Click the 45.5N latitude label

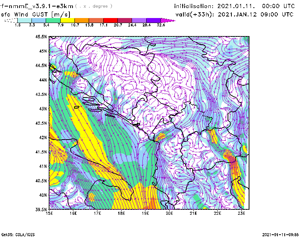[41, 36]
